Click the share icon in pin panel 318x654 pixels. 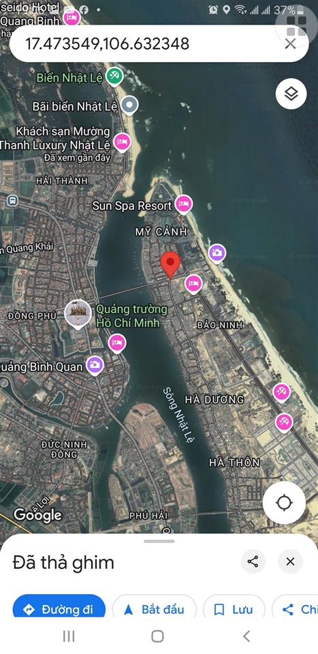253,561
